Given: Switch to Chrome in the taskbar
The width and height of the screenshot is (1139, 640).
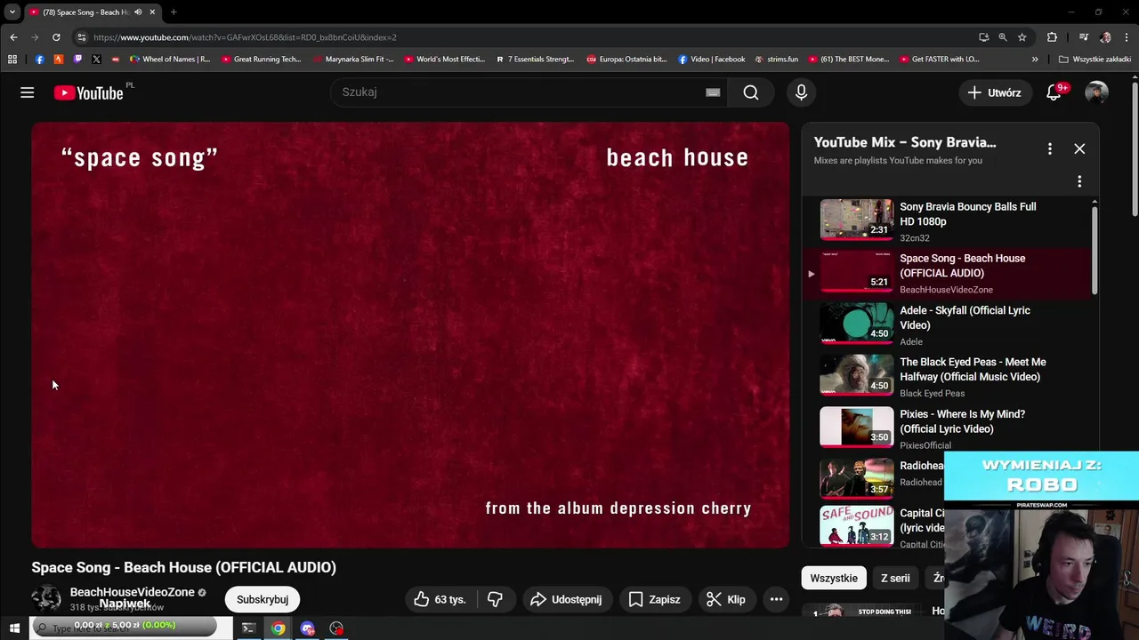Looking at the screenshot, I should 279,628.
